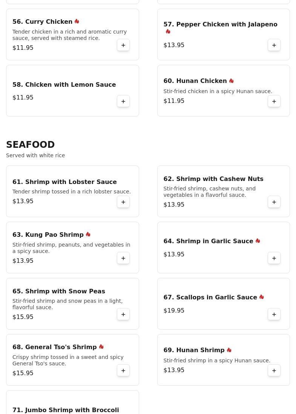The width and height of the screenshot is (296, 414).
Task: Add Shrimp with Snow Peas to cart
Action: 123,314
